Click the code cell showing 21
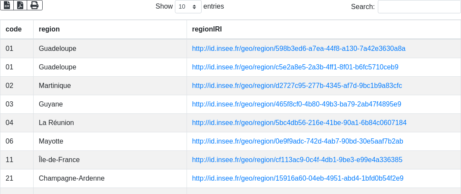 click(9, 178)
